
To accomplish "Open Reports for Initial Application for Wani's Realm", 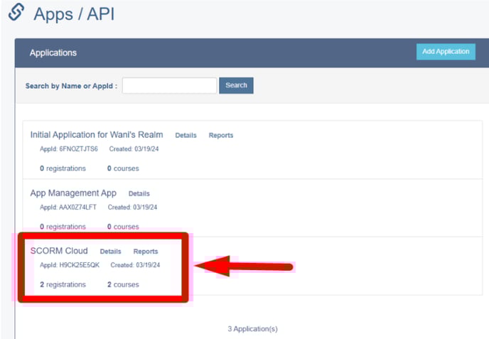I will [x=221, y=135].
